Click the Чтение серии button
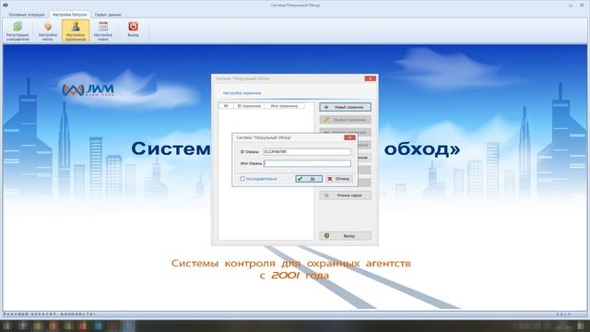The width and height of the screenshot is (590, 332). tap(345, 196)
